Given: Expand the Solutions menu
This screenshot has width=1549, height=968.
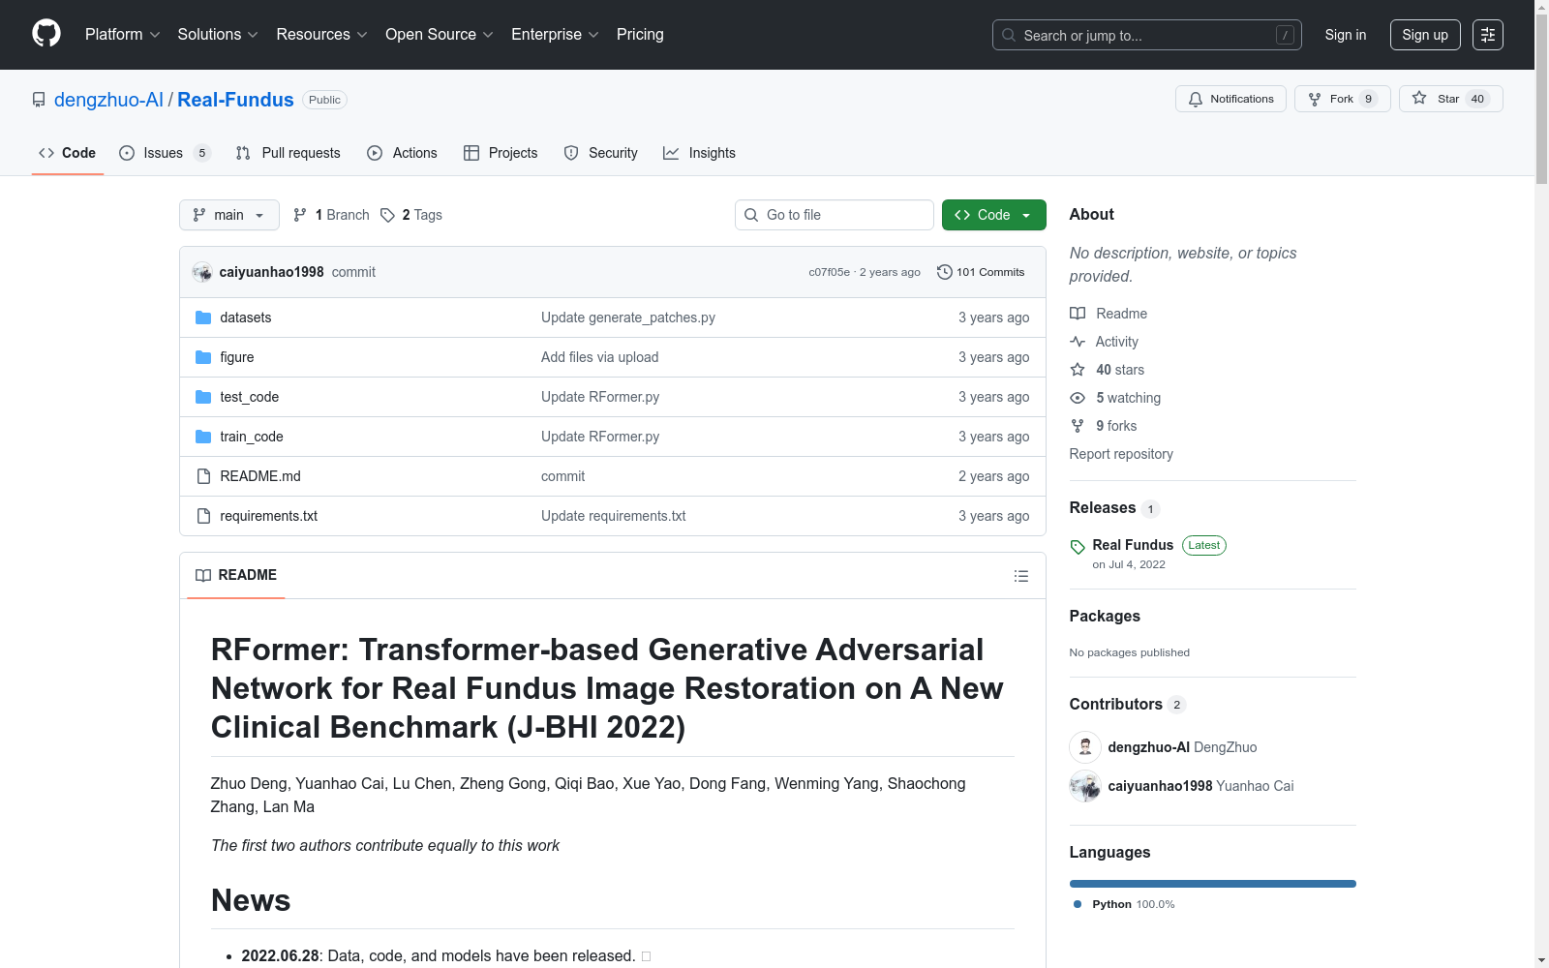Looking at the screenshot, I should pyautogui.click(x=218, y=35).
